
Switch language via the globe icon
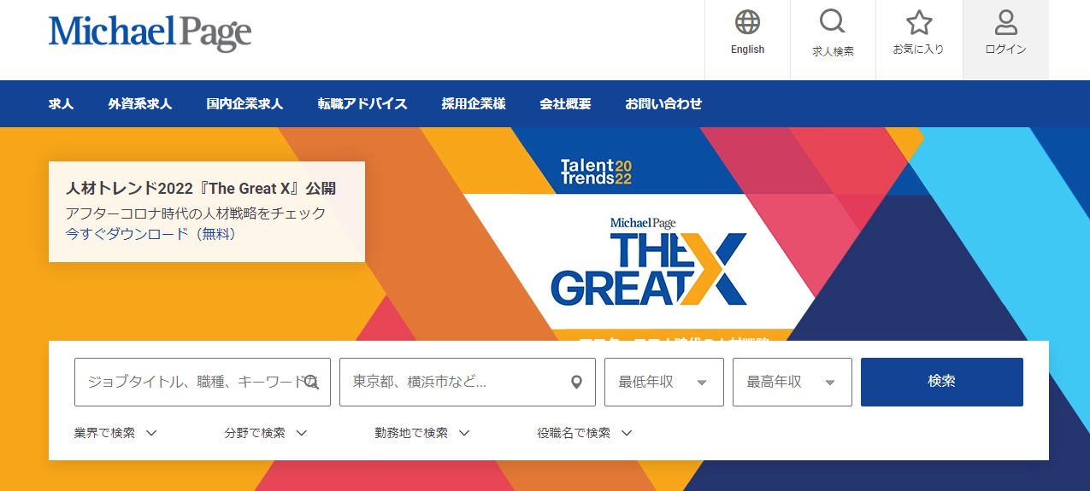(x=747, y=22)
